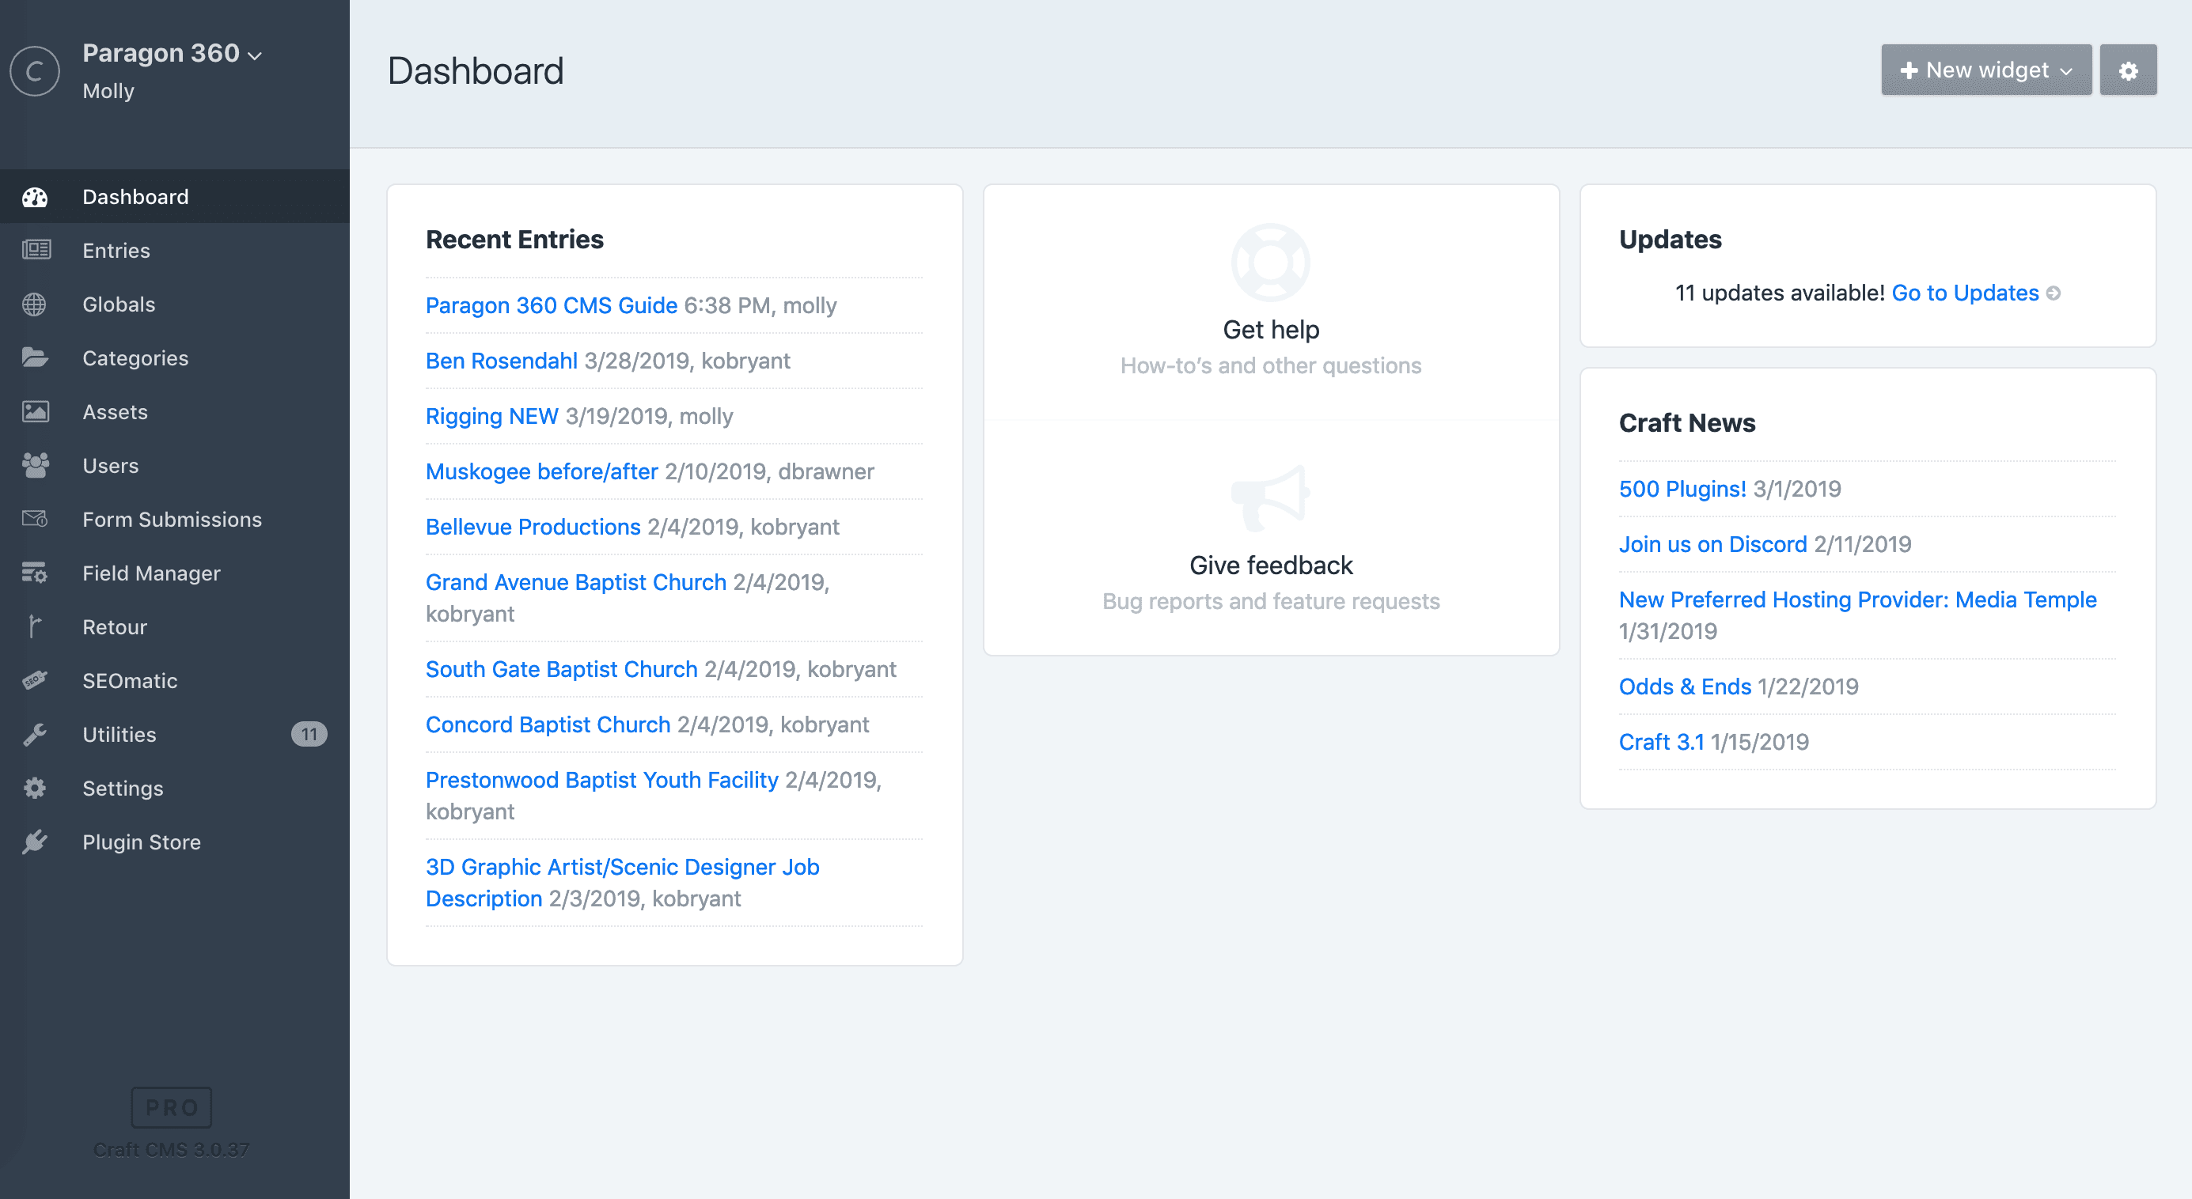2192x1199 pixels.
Task: Open SEOmatic section
Action: coord(174,680)
